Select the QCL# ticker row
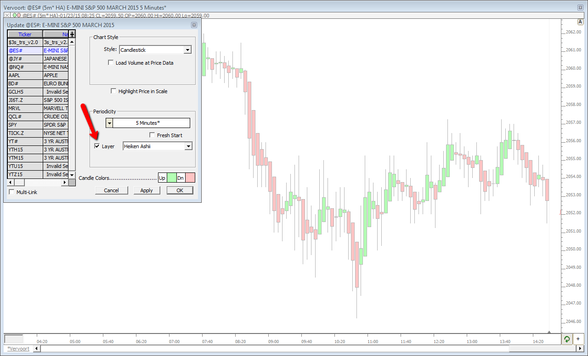Viewport: 588px width, 356px height. click(38, 117)
